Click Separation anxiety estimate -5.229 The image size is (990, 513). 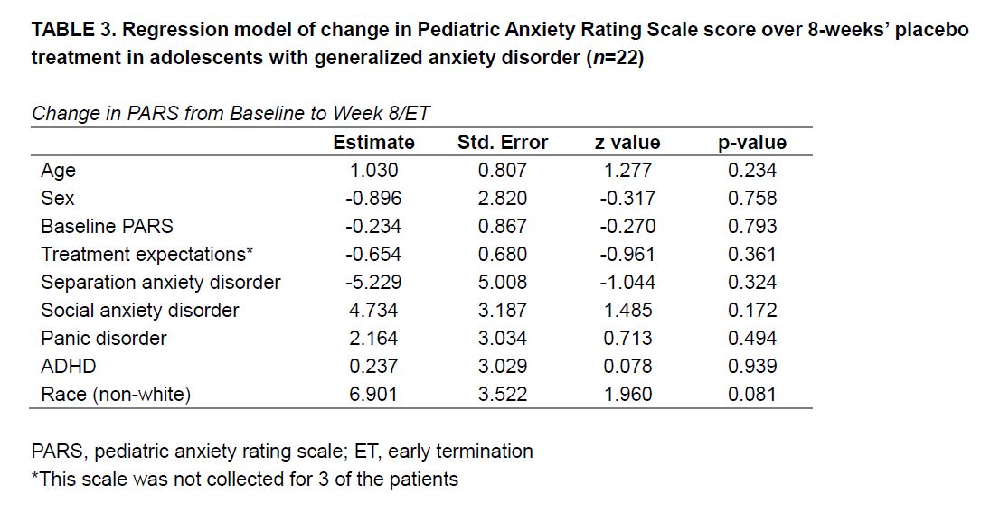(x=373, y=283)
